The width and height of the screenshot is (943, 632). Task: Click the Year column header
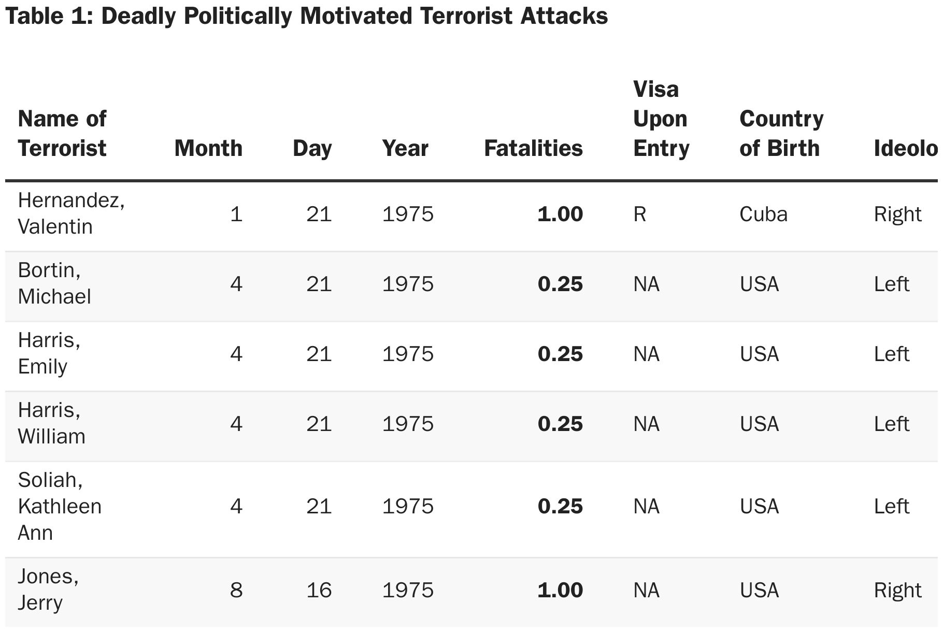[x=405, y=148]
